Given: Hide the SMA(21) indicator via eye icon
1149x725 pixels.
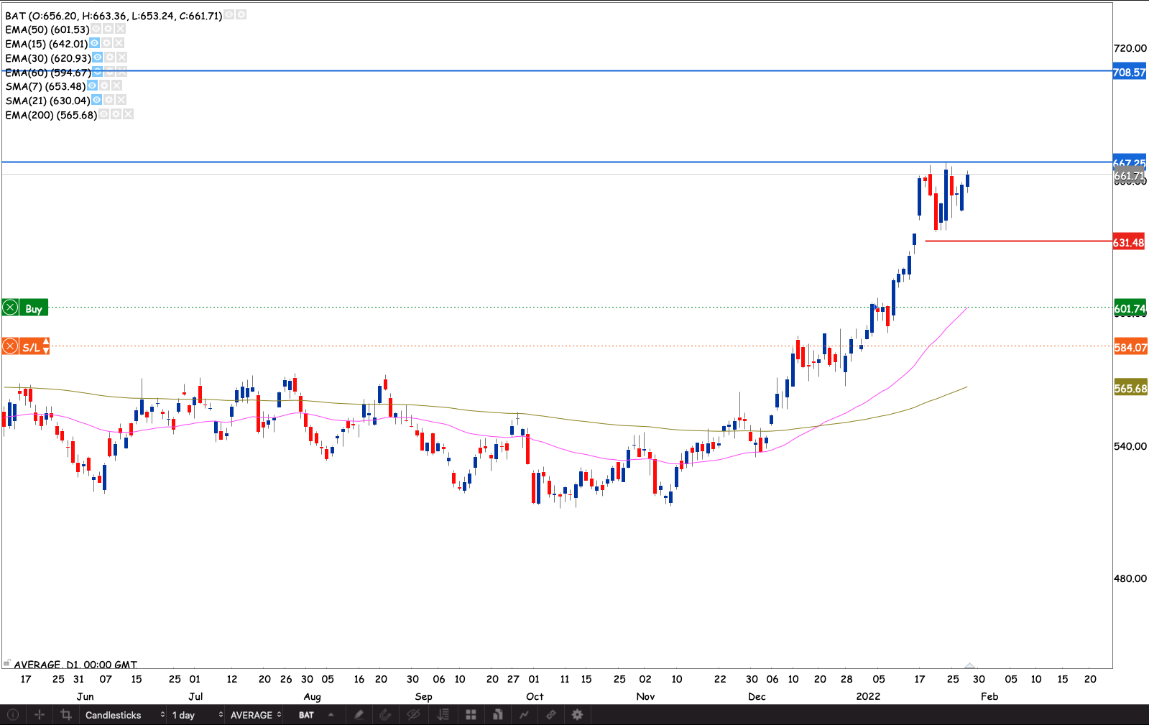Looking at the screenshot, I should coord(97,101).
